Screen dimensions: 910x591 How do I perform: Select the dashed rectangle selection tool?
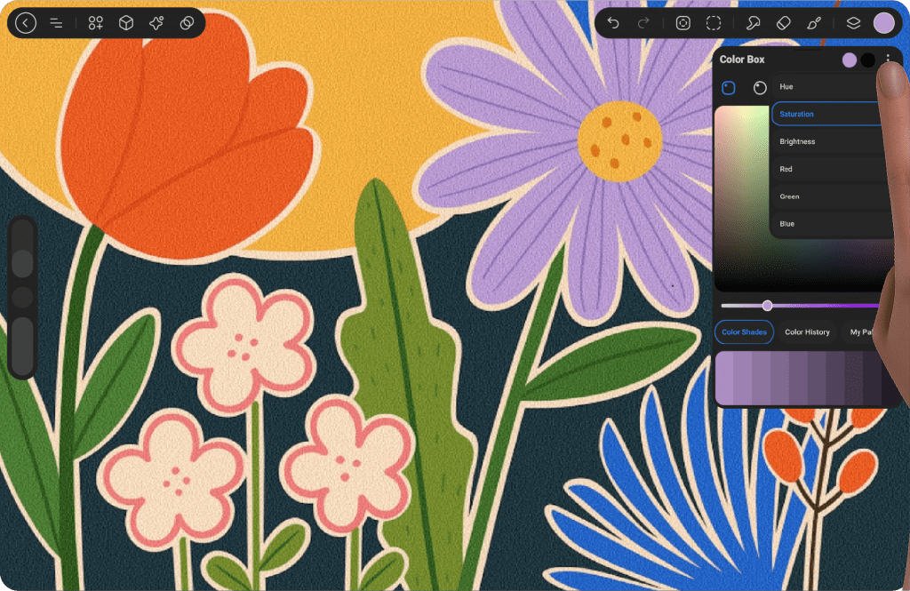coord(714,23)
